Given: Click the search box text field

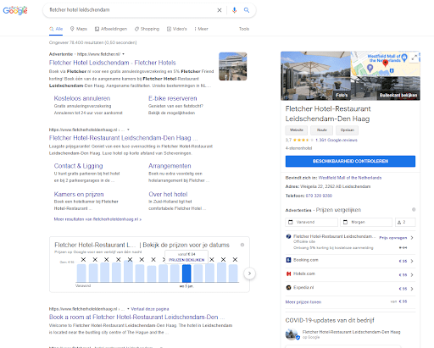Looking at the screenshot, I should (130, 10).
